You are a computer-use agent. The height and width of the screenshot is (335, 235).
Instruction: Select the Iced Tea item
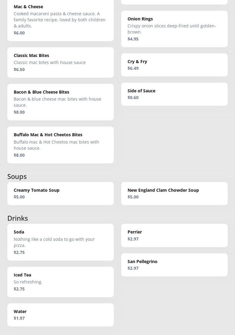point(60,282)
